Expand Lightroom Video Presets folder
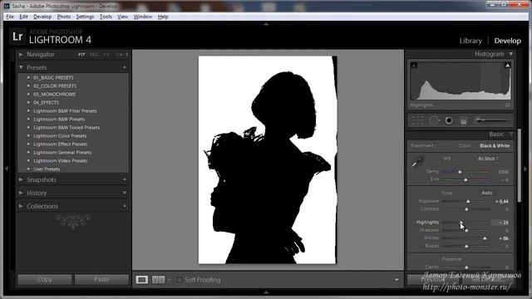 click(28, 160)
